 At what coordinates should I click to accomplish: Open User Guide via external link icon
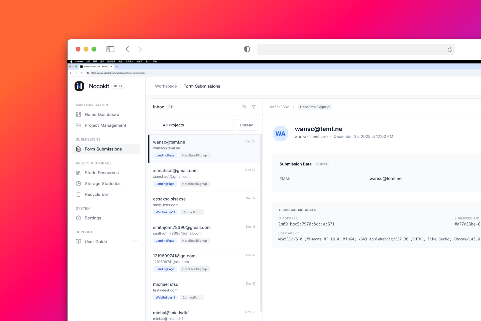pyautogui.click(x=135, y=242)
